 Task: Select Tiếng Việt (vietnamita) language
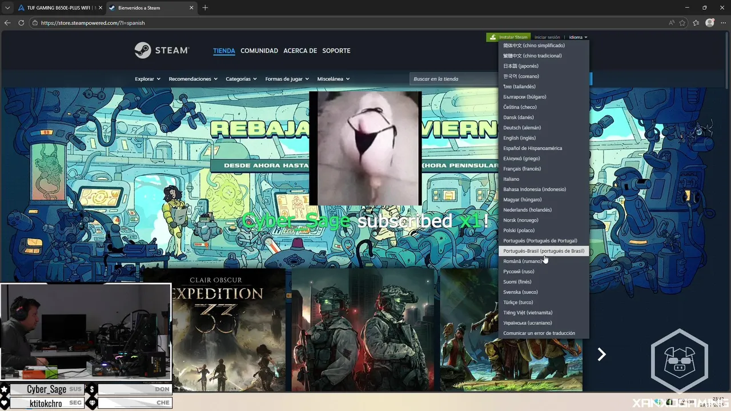543,313
